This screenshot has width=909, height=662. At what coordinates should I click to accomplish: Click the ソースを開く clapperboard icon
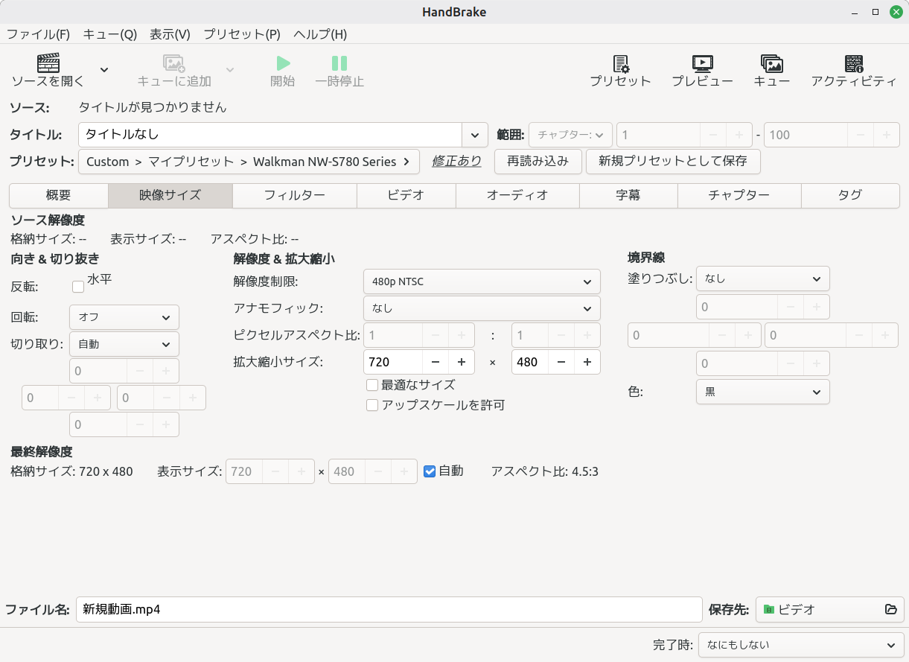[48, 63]
